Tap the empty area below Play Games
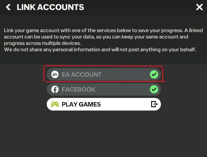The height and width of the screenshot is (157, 207). 104,134
